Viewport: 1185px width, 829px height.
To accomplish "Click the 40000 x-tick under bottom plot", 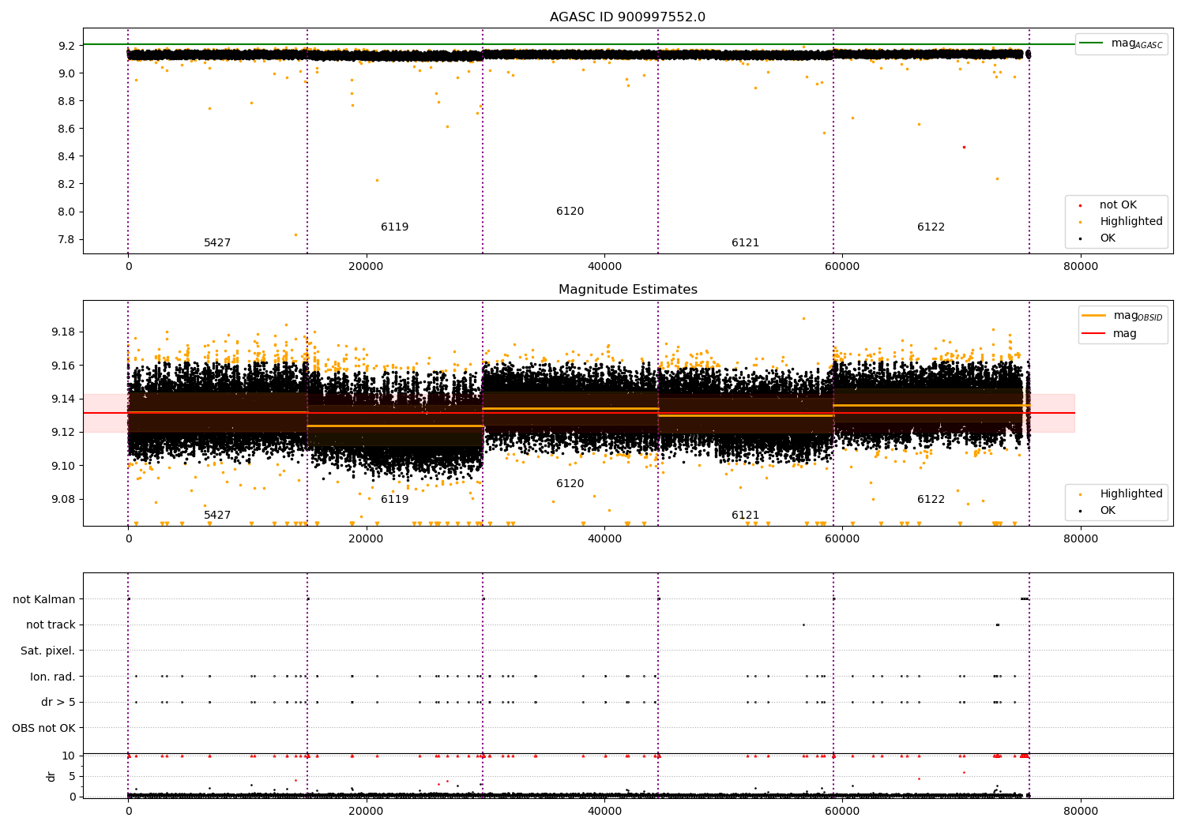I will (x=604, y=811).
